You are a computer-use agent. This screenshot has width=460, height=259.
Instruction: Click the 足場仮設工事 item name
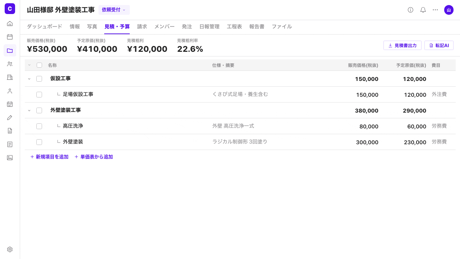[x=78, y=94]
